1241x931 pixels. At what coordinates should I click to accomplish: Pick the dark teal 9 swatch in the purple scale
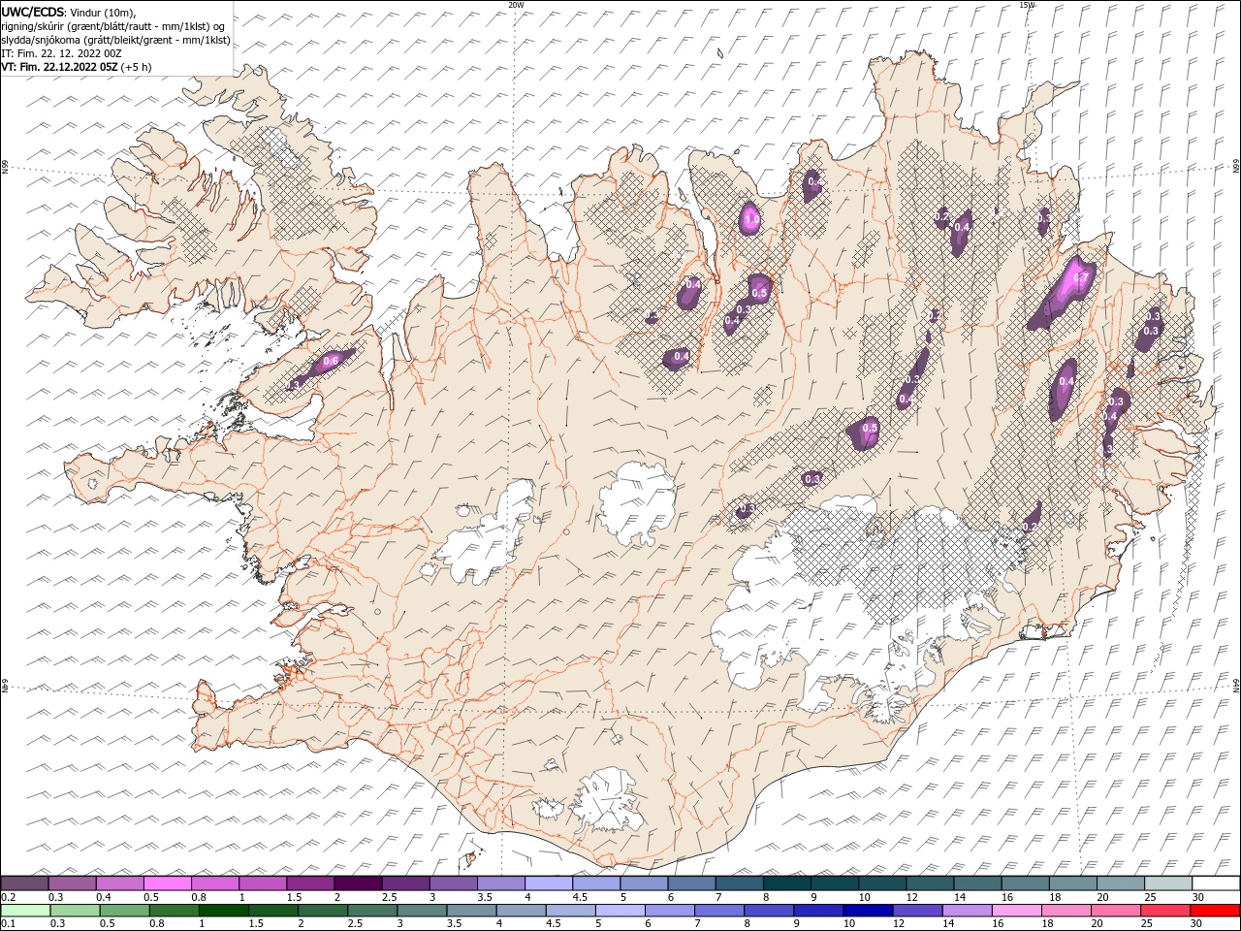[x=787, y=883]
